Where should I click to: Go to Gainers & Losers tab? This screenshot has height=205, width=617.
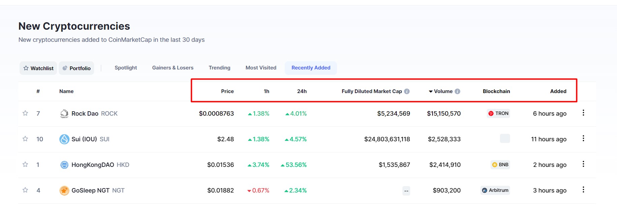point(173,68)
